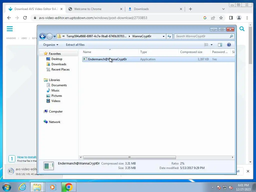256x192 pixels.
Task: Open Windows Media Player from the taskbar
Action: 52,187
